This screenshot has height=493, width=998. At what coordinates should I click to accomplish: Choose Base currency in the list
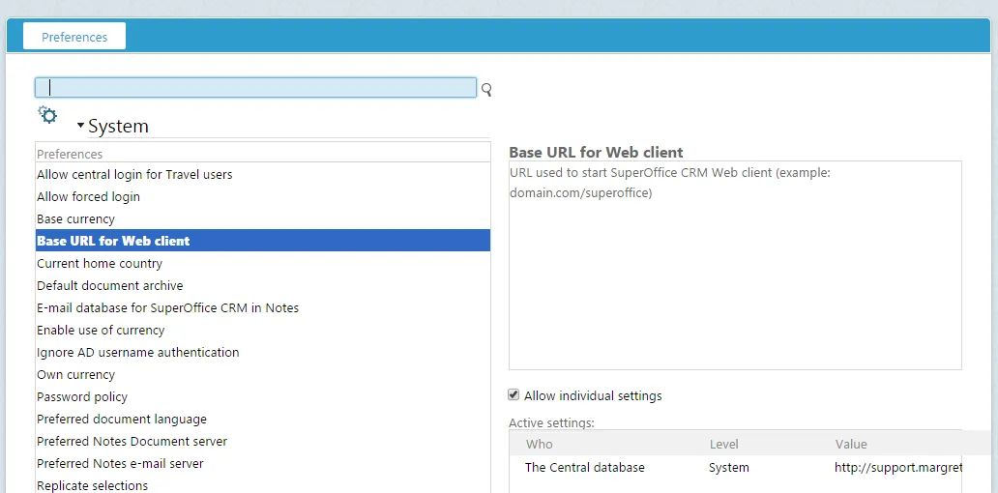tap(75, 219)
